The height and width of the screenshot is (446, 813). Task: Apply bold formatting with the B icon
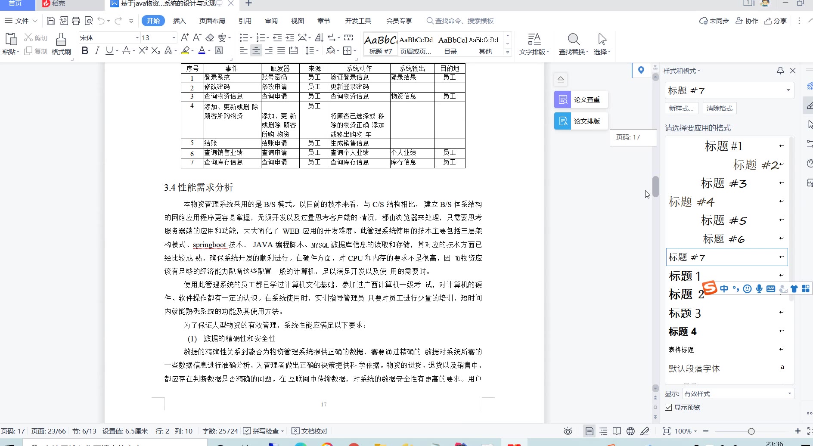click(85, 51)
